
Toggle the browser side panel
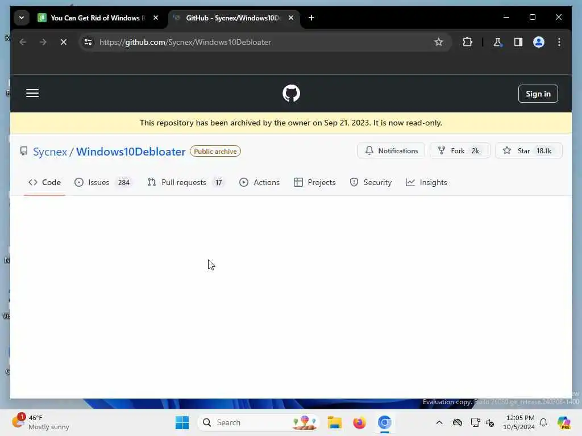[x=518, y=42]
